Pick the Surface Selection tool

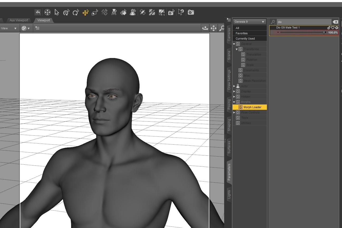coord(123,12)
